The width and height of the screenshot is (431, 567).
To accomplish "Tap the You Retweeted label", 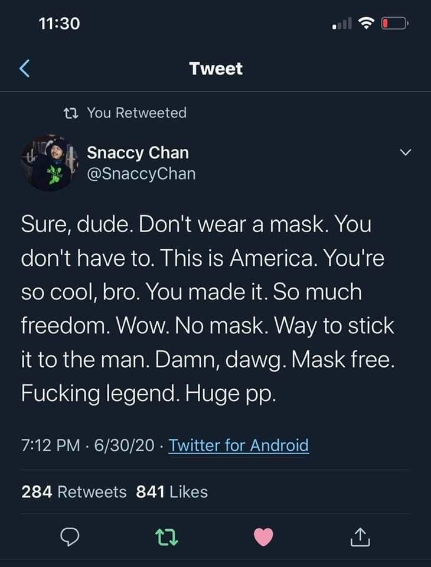I will (136, 112).
